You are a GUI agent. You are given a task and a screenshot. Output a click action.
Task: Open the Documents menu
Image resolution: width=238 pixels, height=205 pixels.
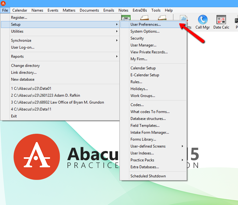89,10
